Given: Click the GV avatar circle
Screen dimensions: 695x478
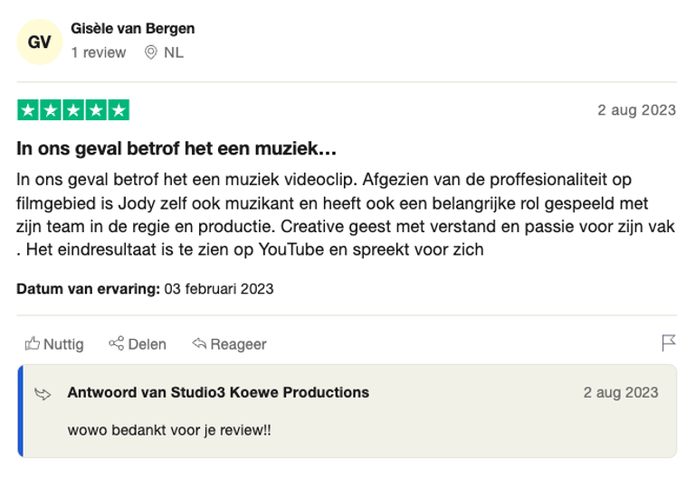Looking at the screenshot, I should tap(39, 42).
